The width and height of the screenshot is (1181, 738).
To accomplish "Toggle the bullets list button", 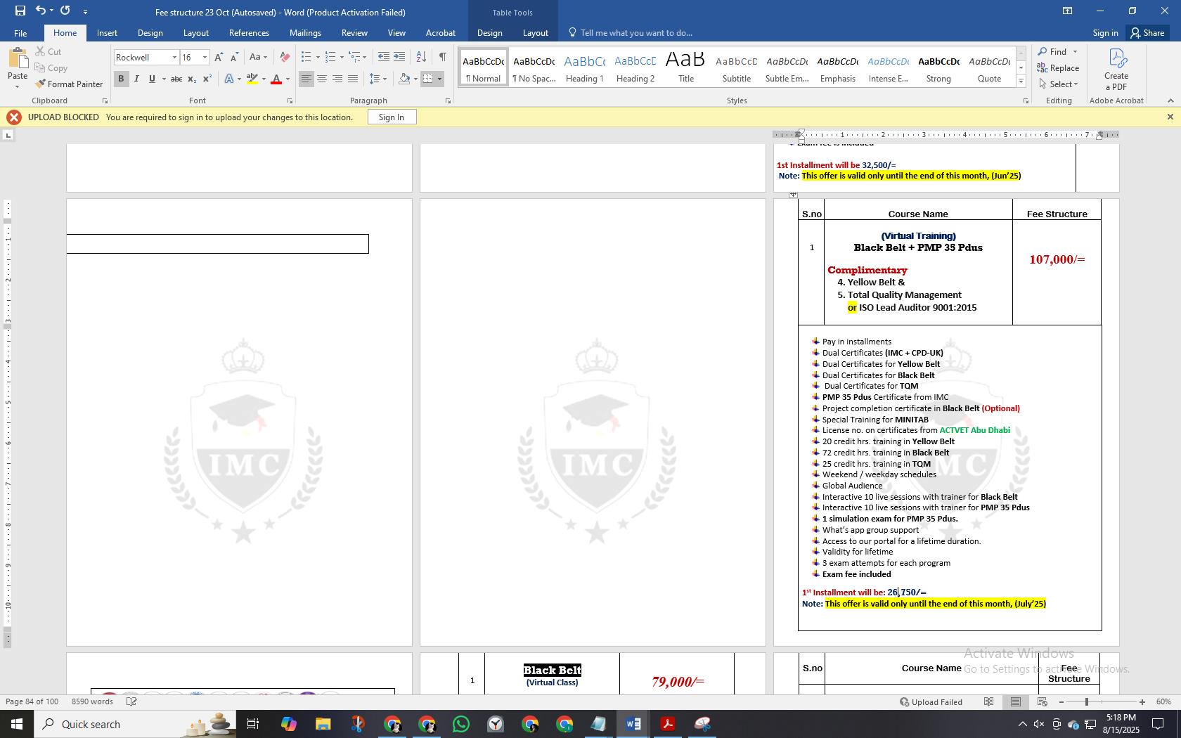I will 306,57.
